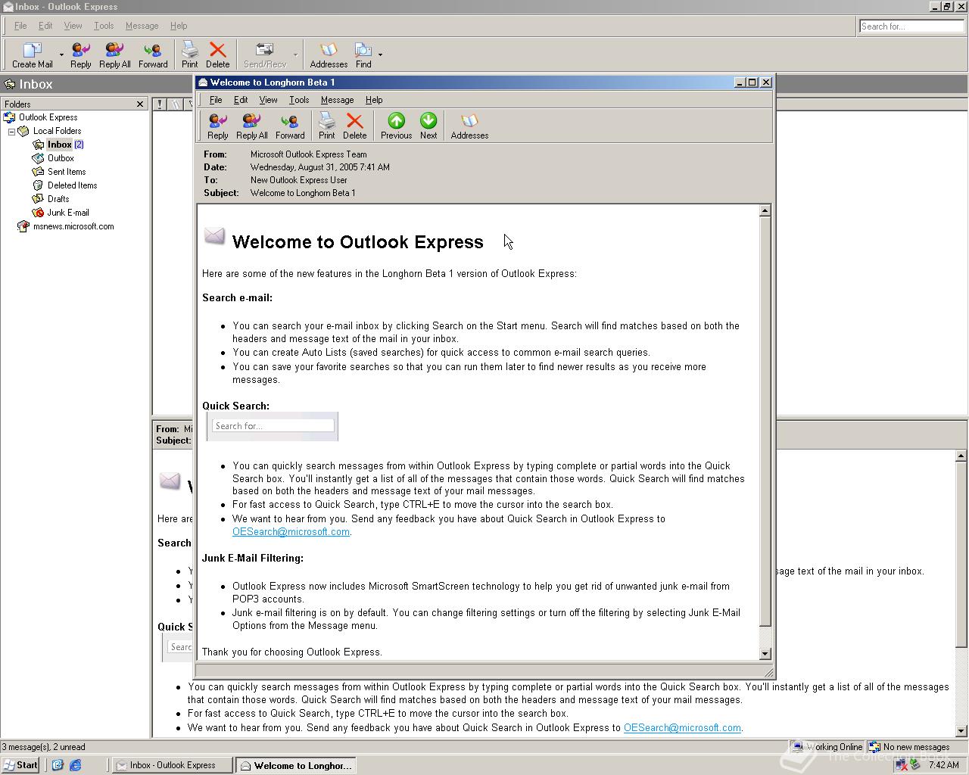The image size is (969, 775).
Task: Open Tools menu in main Inbox window
Action: [x=104, y=26]
